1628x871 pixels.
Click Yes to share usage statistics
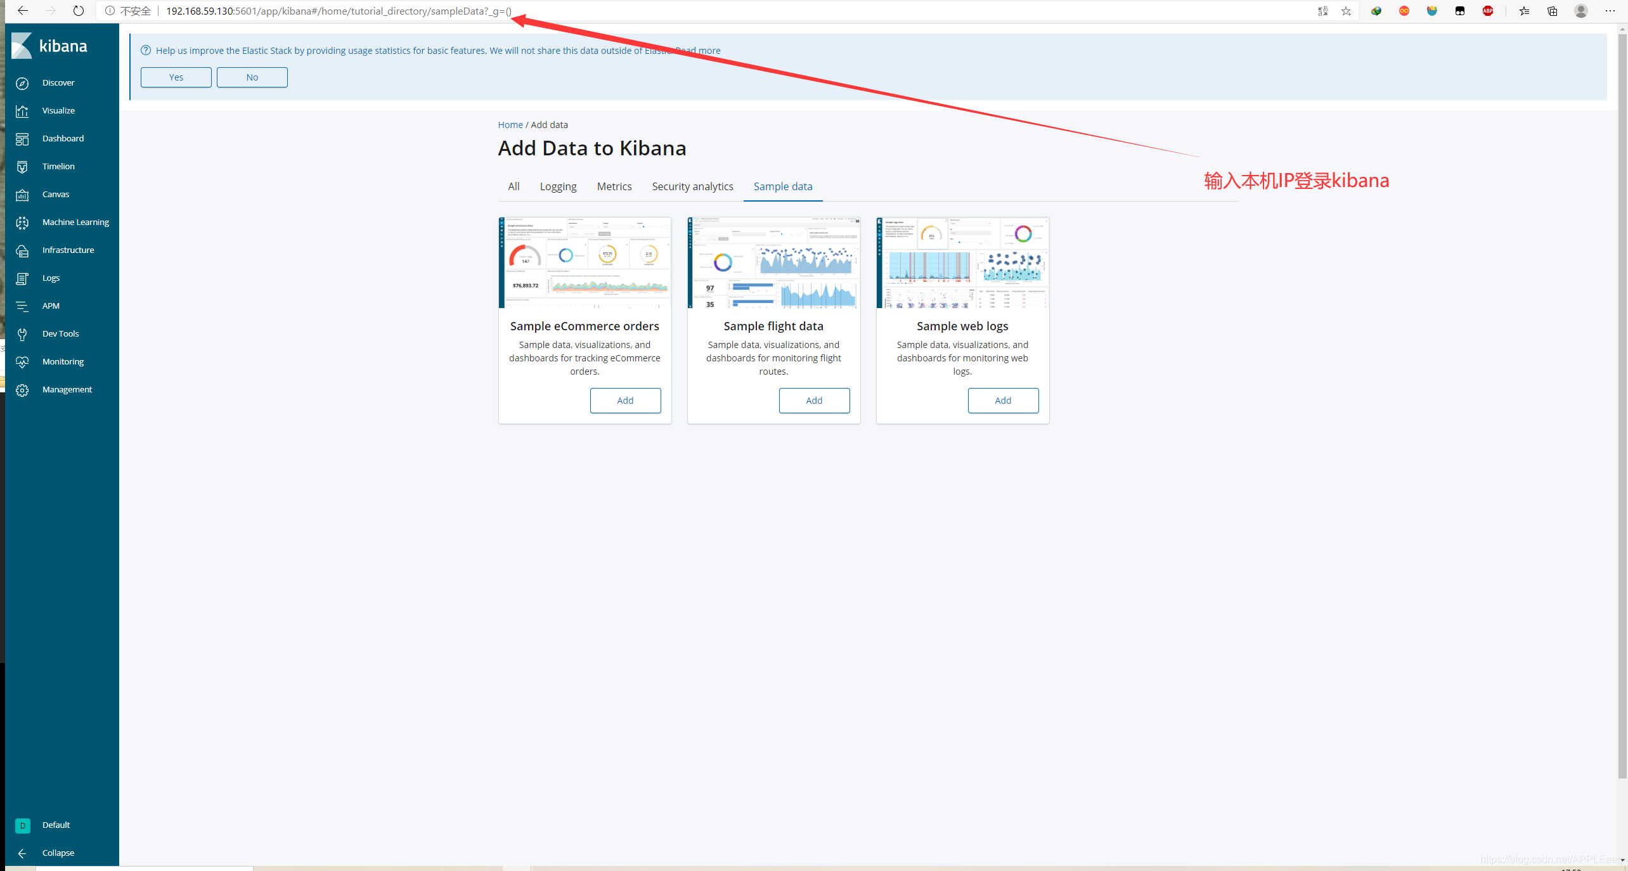tap(177, 77)
